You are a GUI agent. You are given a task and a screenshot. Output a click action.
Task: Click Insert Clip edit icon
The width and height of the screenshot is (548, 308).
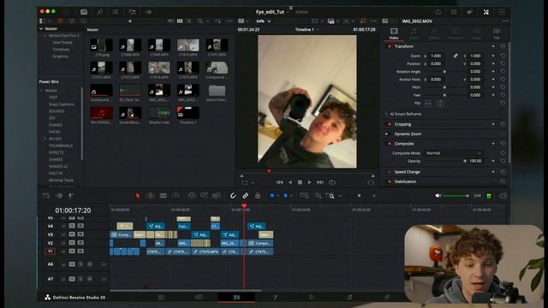coord(191,196)
